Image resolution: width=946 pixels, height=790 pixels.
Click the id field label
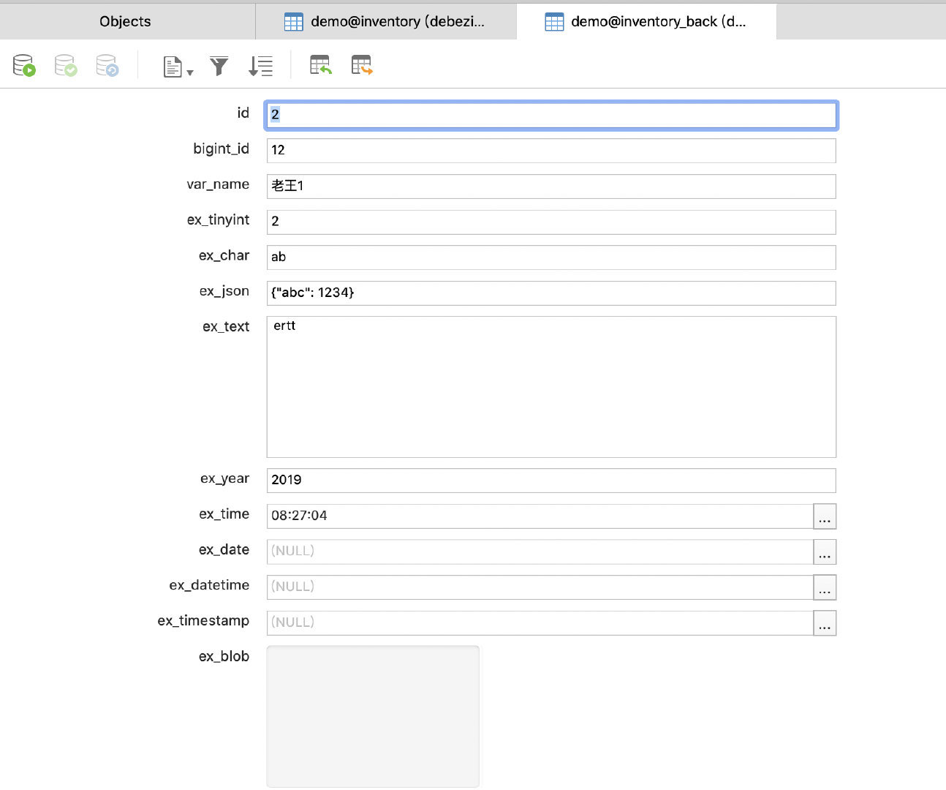(x=243, y=113)
